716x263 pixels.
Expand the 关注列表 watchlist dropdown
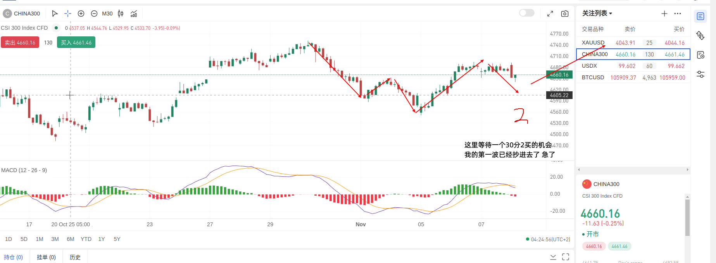(x=597, y=14)
